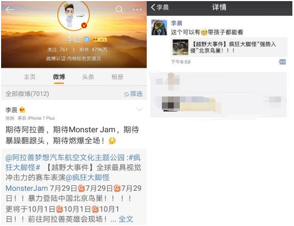Open the 关注 761 following count
Viewport: 294px width, 226px height.
click(57, 49)
